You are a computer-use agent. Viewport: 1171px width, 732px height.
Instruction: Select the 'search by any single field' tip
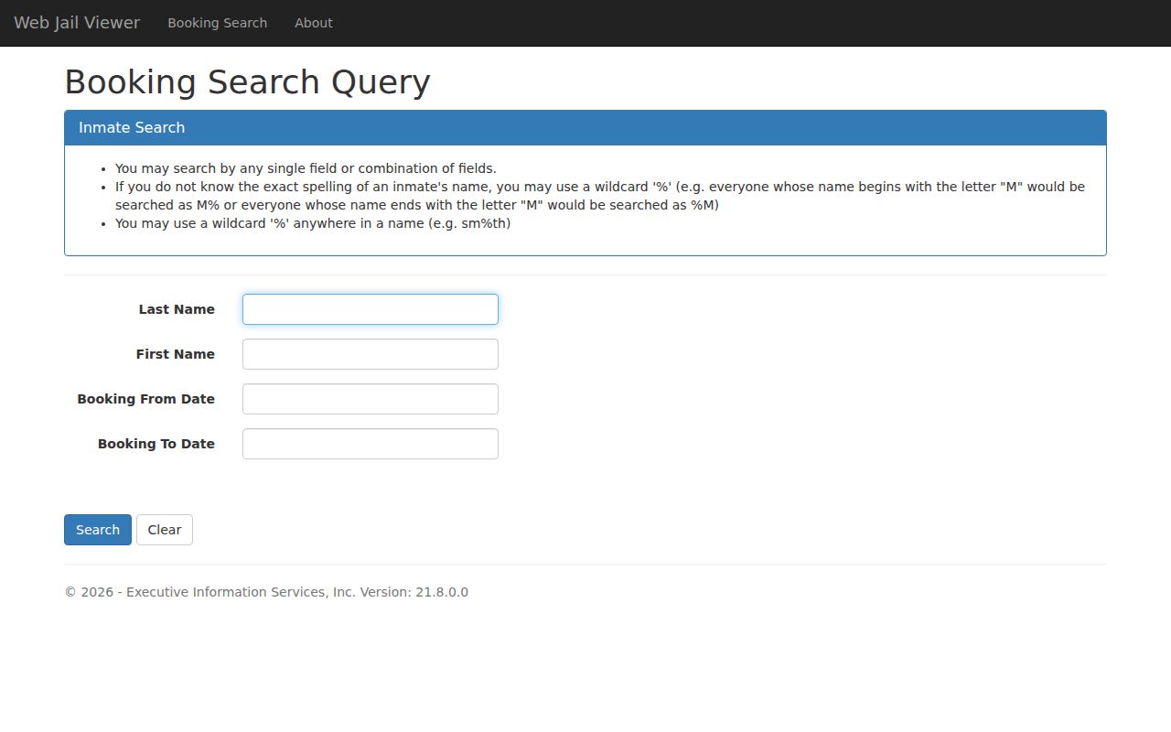(x=306, y=168)
